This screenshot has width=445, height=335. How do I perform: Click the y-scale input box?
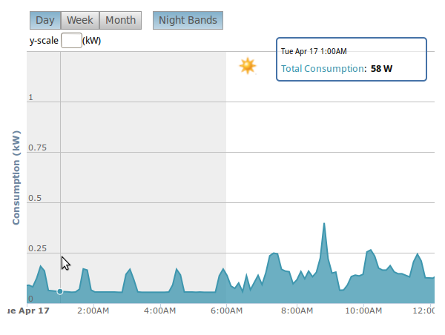(x=71, y=41)
